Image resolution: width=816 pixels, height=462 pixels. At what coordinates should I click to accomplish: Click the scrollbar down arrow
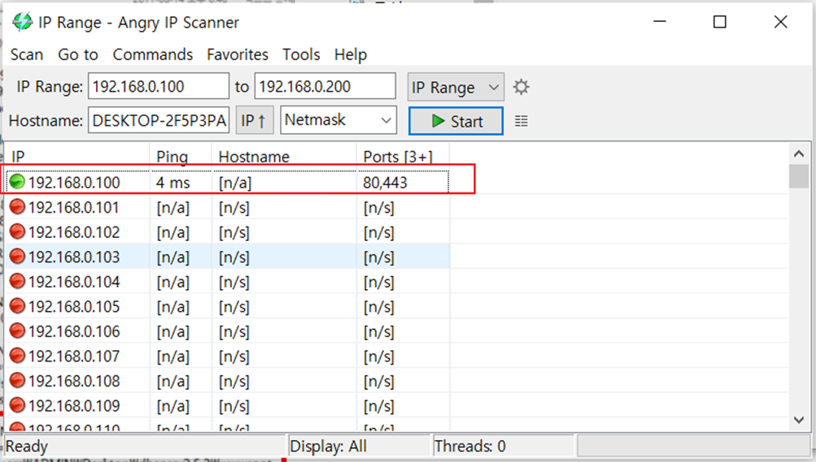799,420
